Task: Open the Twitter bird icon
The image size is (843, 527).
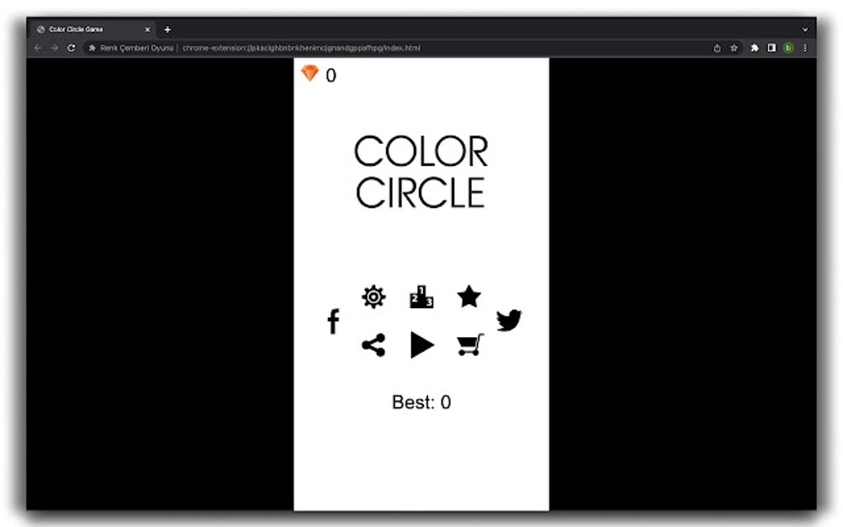Action: click(x=508, y=320)
